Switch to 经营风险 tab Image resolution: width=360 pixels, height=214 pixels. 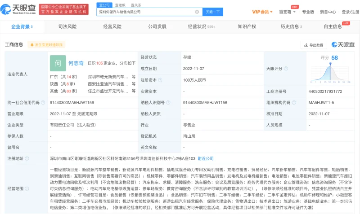pyautogui.click(x=112, y=26)
